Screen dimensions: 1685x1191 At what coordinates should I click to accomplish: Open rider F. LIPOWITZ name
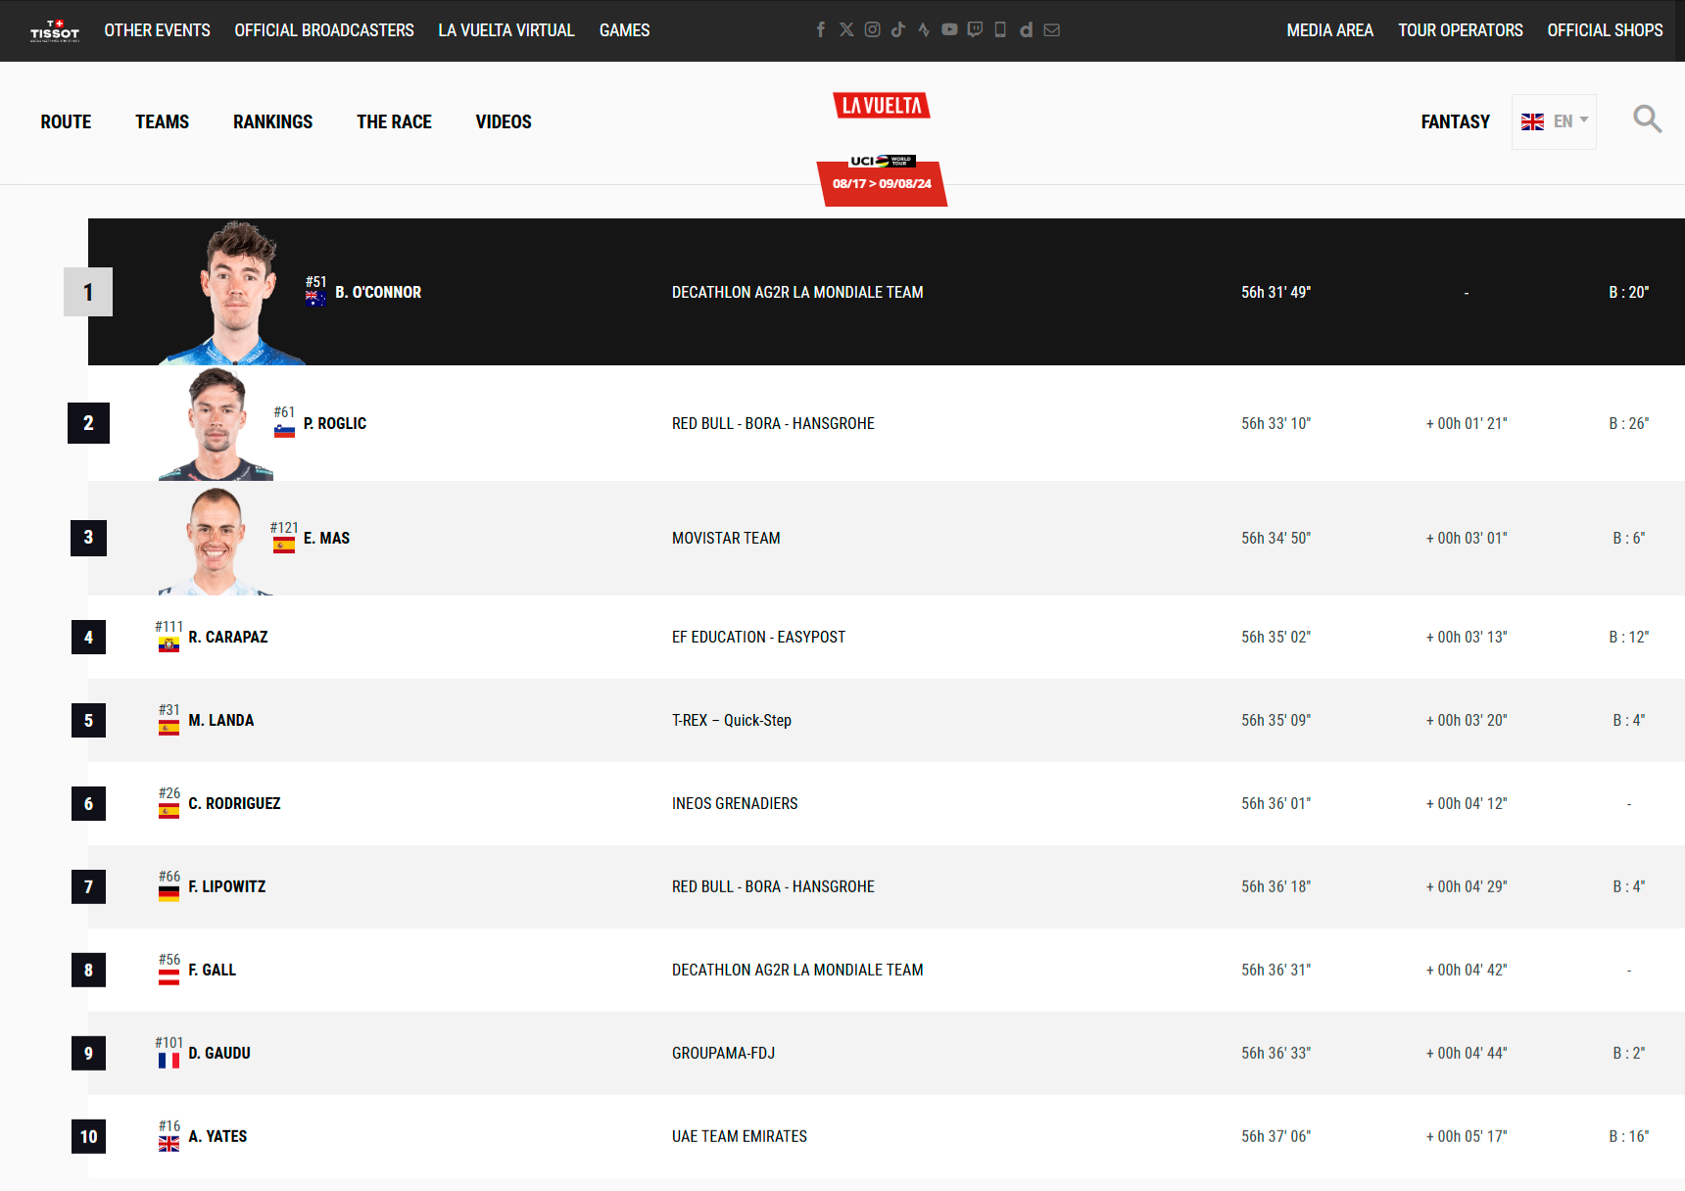click(x=227, y=886)
